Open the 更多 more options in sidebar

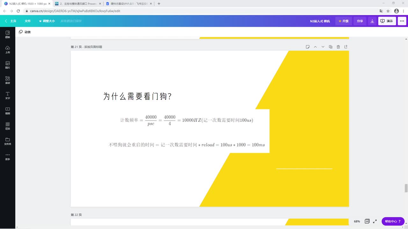pyautogui.click(x=8, y=156)
